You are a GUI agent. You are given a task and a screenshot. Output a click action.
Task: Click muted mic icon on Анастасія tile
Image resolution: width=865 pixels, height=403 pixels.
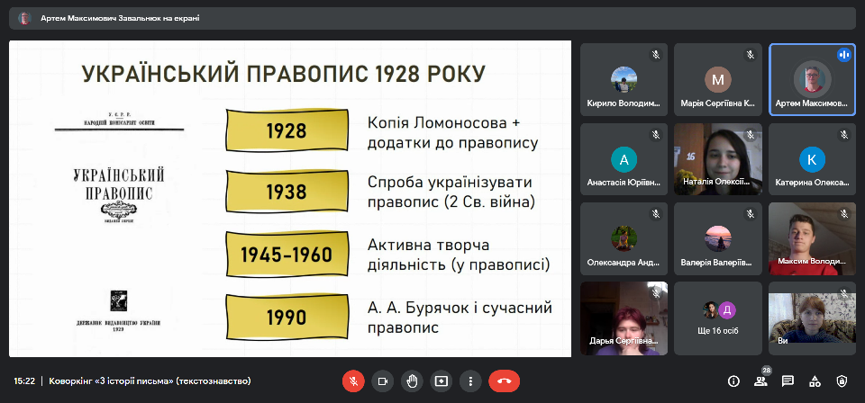656,134
